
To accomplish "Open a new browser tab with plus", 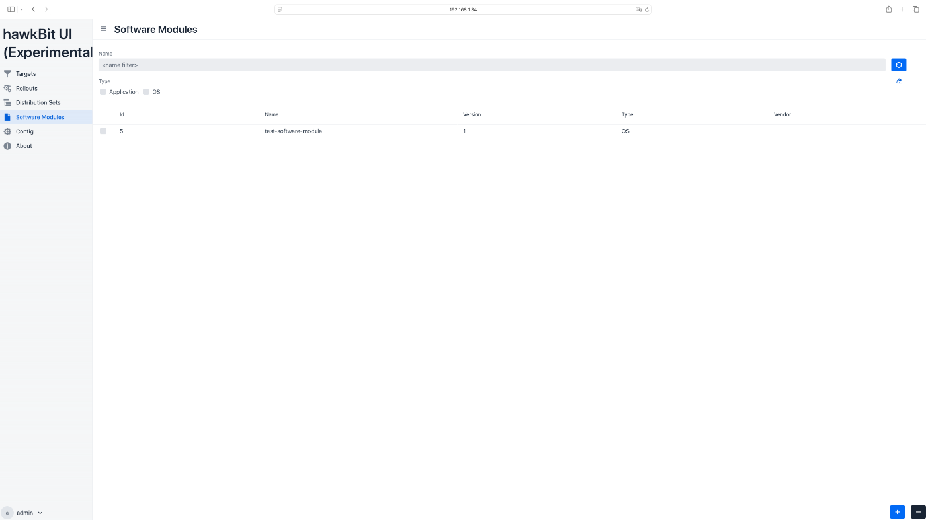I will tap(902, 9).
